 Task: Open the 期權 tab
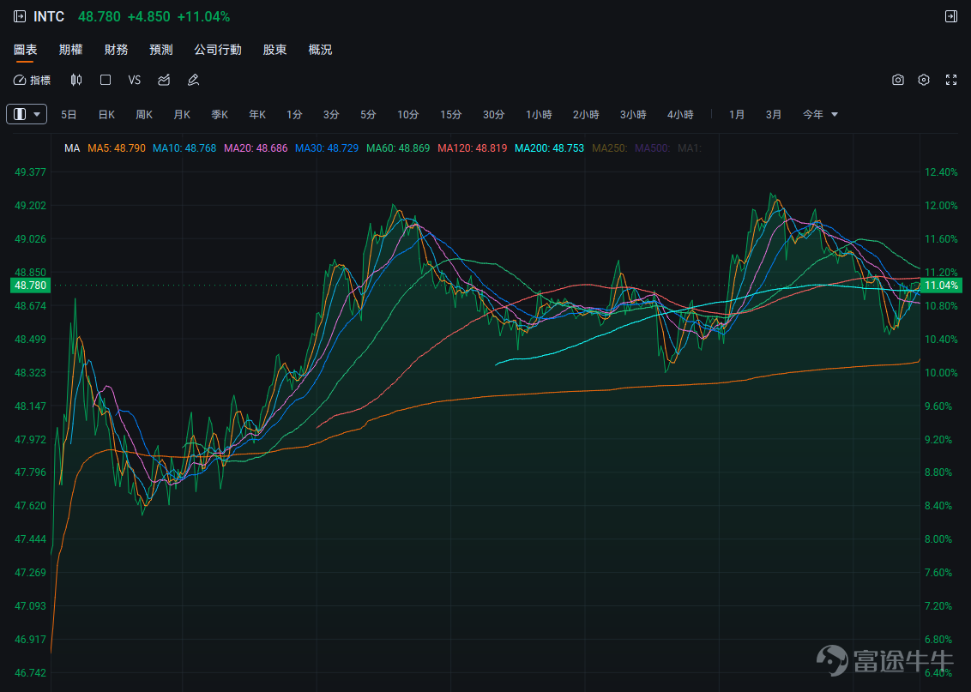point(70,50)
